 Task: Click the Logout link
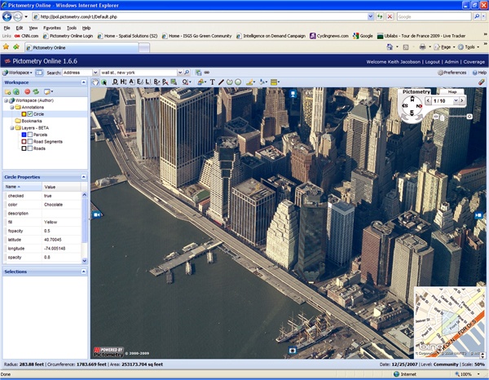click(x=432, y=62)
